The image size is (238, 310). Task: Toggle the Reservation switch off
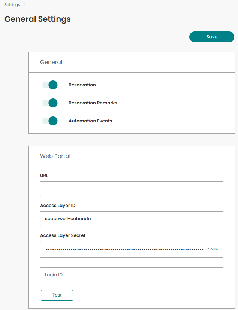point(50,85)
